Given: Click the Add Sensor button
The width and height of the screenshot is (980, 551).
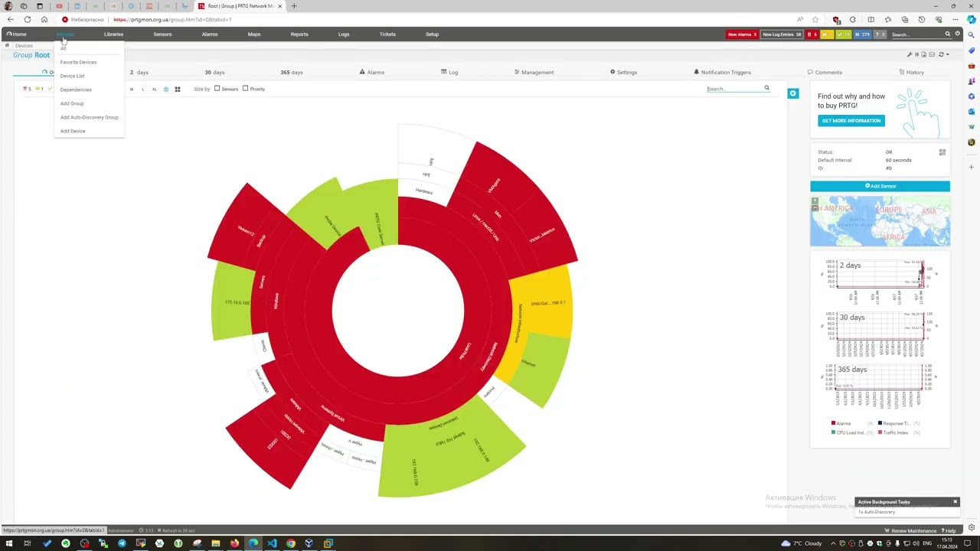Looking at the screenshot, I should [x=880, y=186].
